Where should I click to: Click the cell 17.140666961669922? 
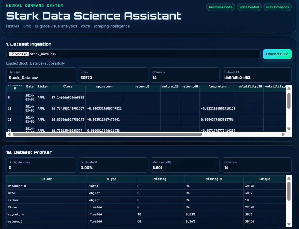[68, 97]
